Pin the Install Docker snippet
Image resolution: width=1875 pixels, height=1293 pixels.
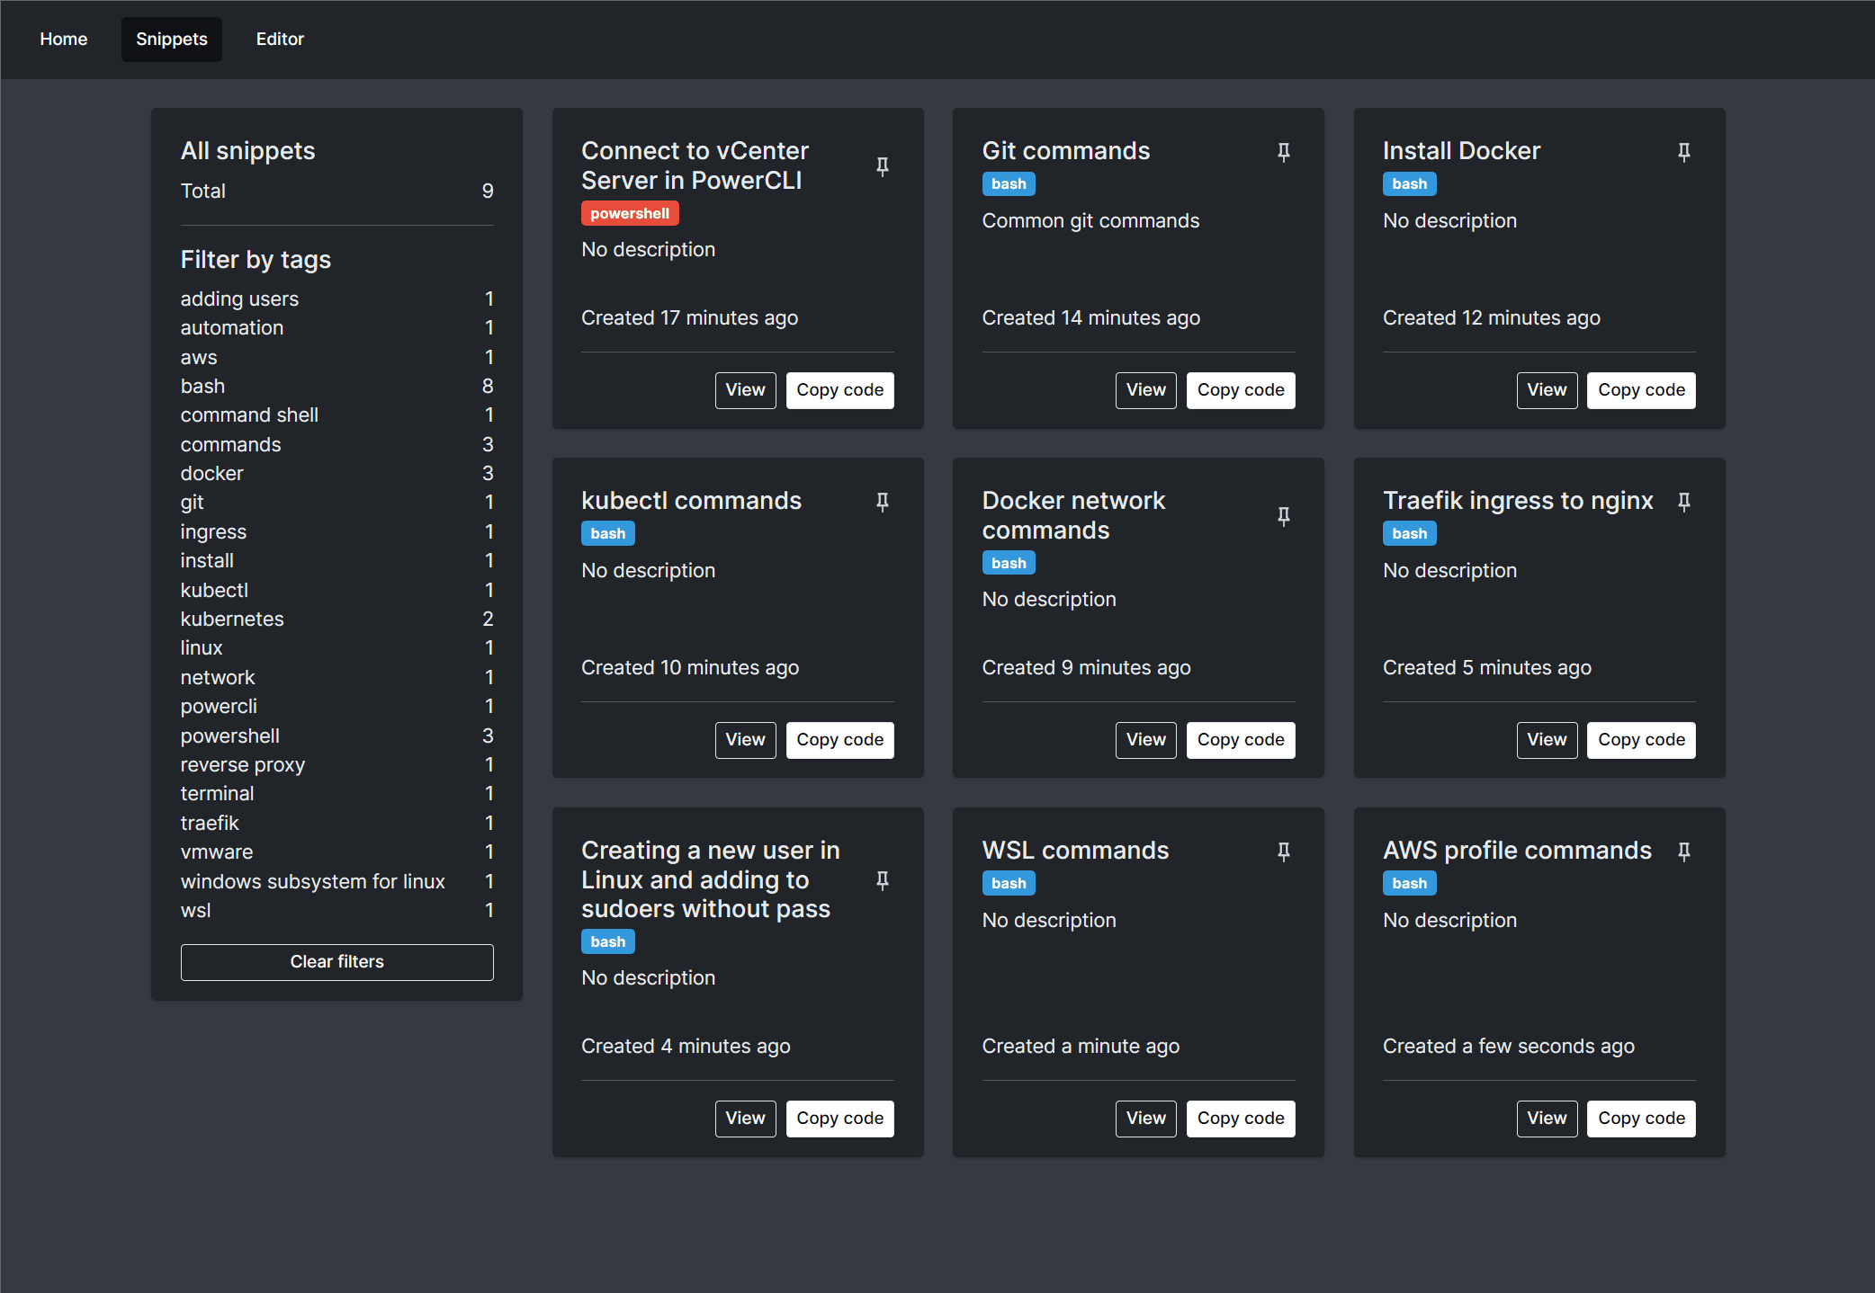point(1683,152)
